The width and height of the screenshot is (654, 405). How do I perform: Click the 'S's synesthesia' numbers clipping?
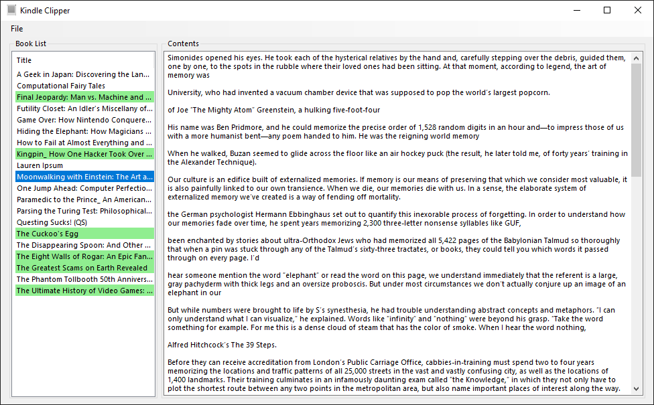pos(391,319)
